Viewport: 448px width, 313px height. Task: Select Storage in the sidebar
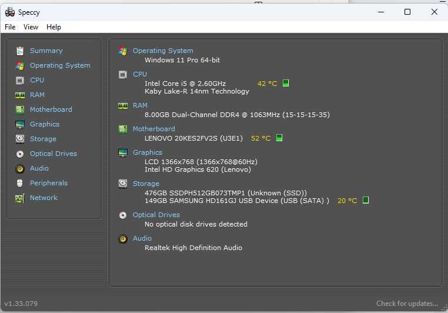point(43,139)
